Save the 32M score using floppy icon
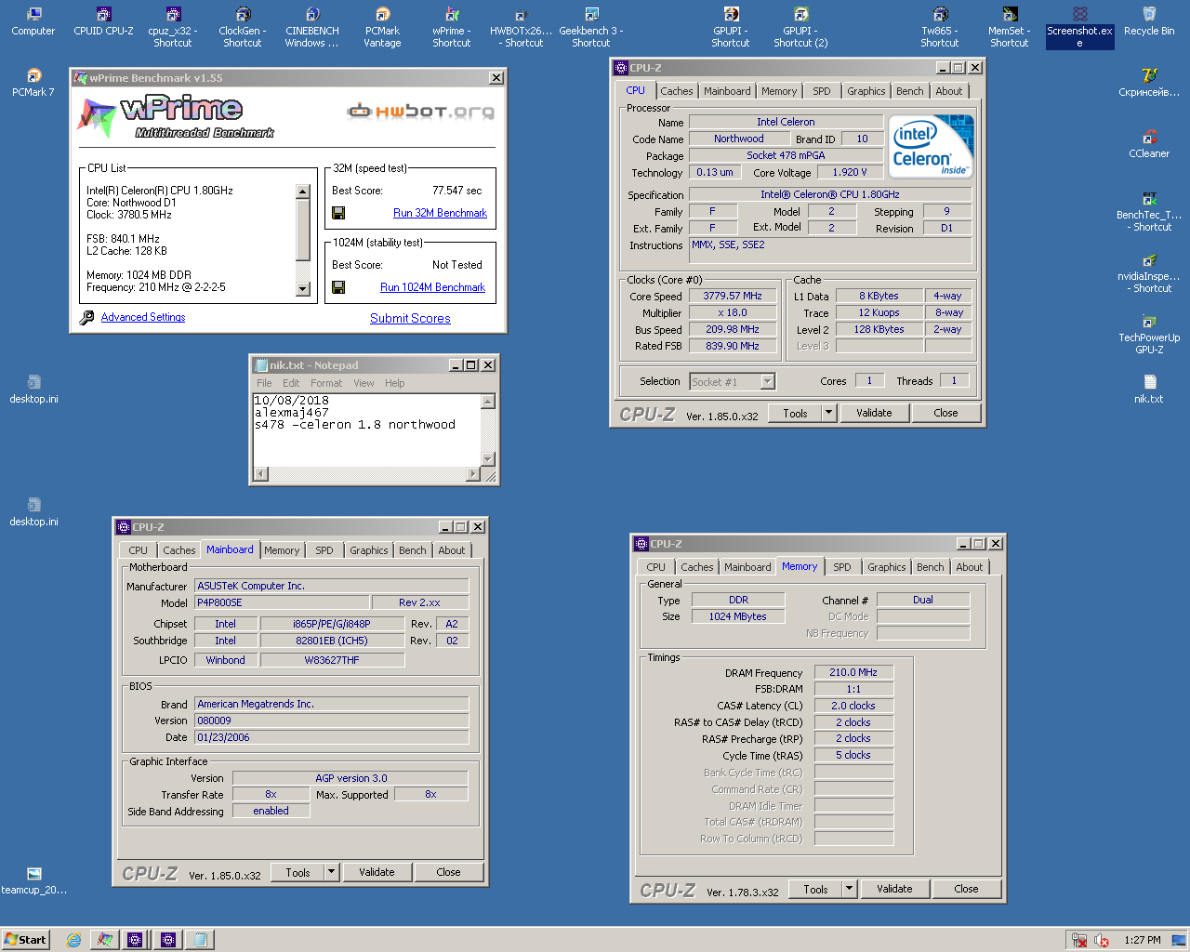Viewport: 1190px width, 952px height. coord(338,213)
